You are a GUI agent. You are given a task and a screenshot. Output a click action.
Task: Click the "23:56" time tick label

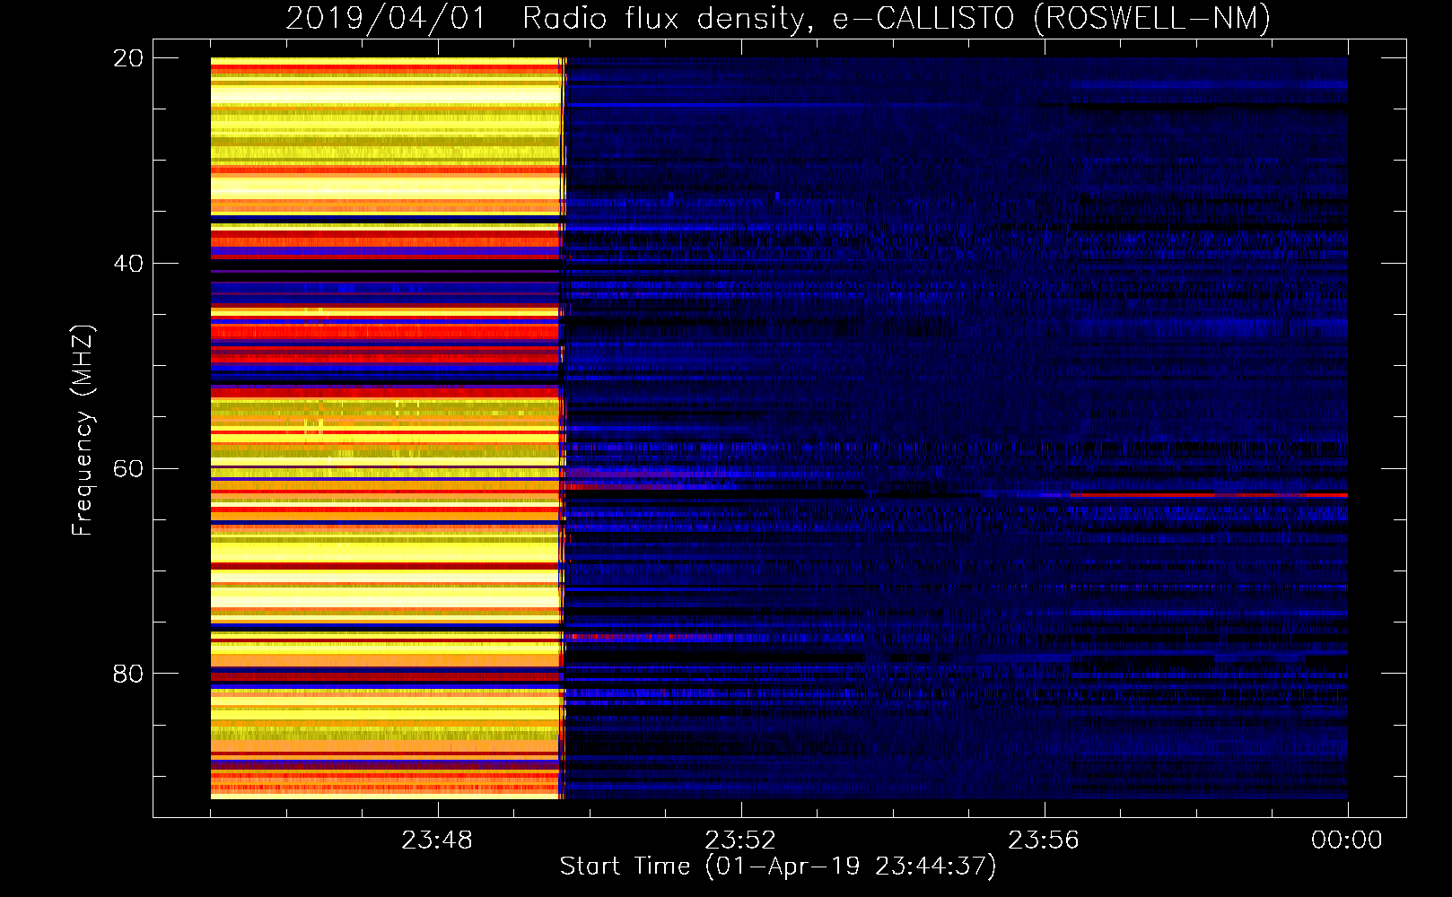[x=1044, y=840]
